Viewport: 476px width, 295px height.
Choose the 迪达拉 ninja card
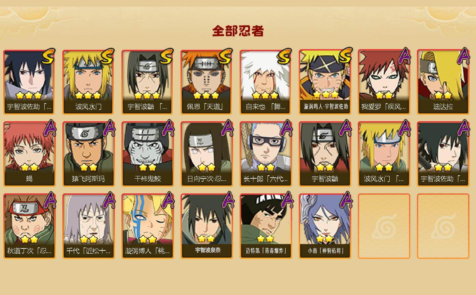click(443, 82)
